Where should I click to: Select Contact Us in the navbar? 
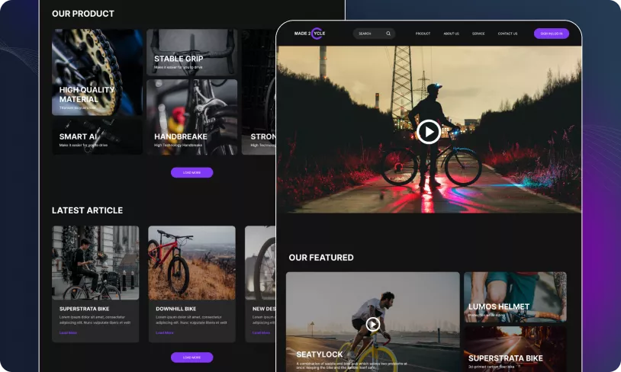tap(507, 34)
